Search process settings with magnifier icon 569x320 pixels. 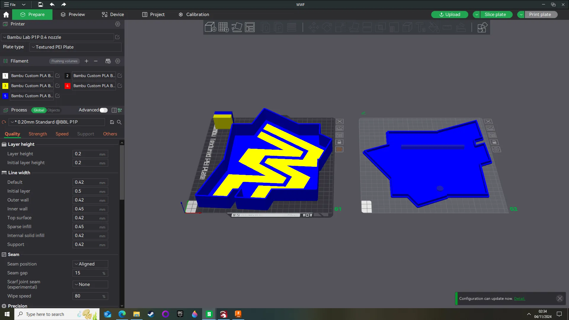[119, 122]
